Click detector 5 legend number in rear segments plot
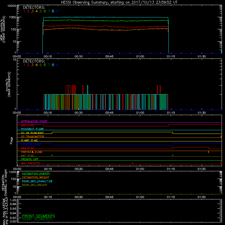This screenshot has height=225, width=225. (x=40, y=65)
